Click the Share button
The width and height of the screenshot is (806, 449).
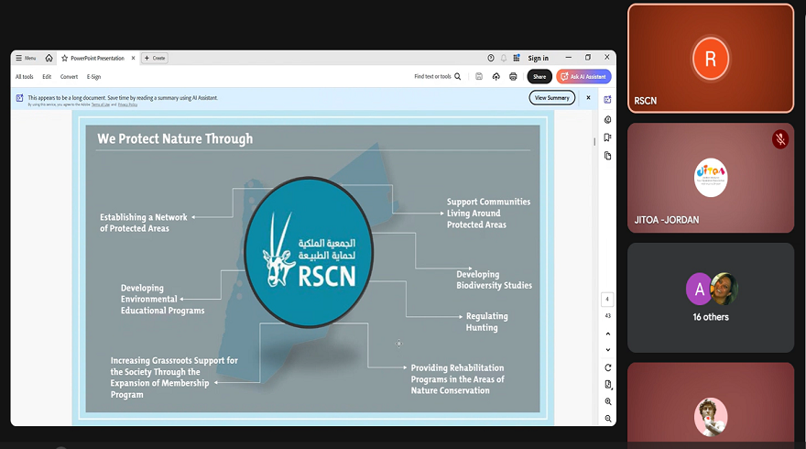tap(539, 77)
